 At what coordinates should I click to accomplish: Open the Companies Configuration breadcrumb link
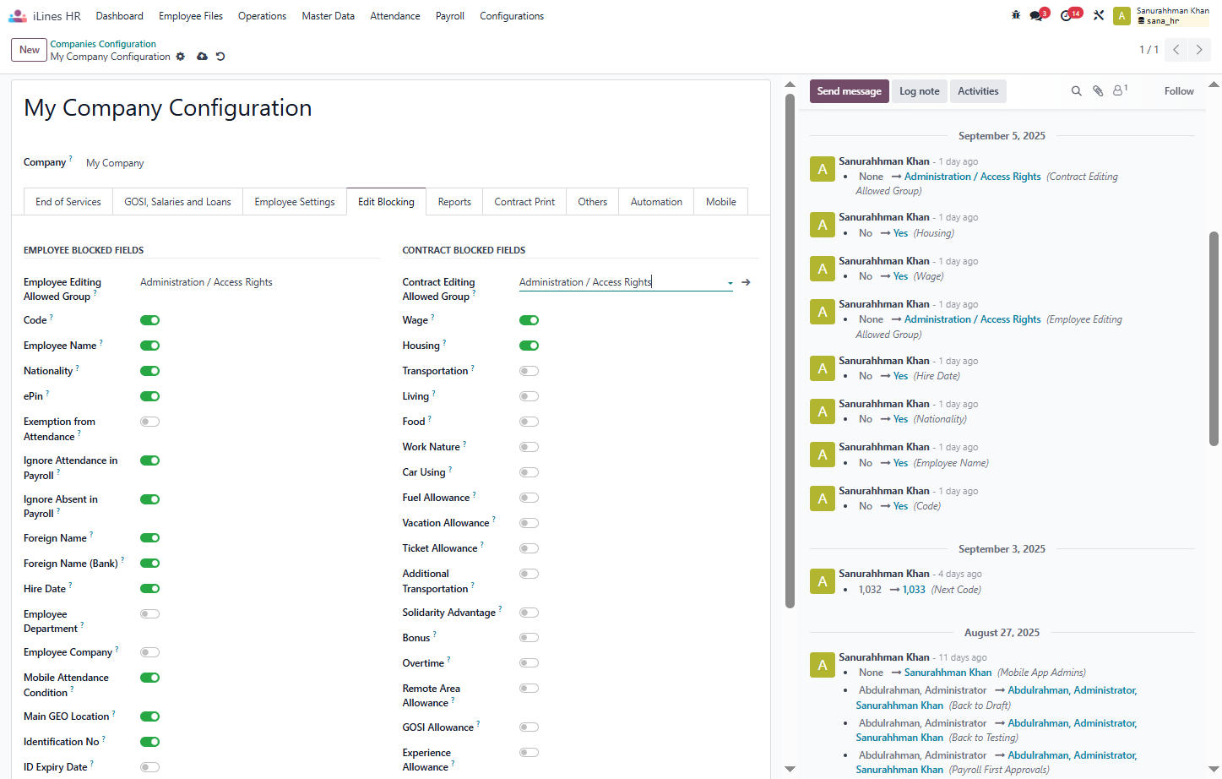(x=103, y=44)
